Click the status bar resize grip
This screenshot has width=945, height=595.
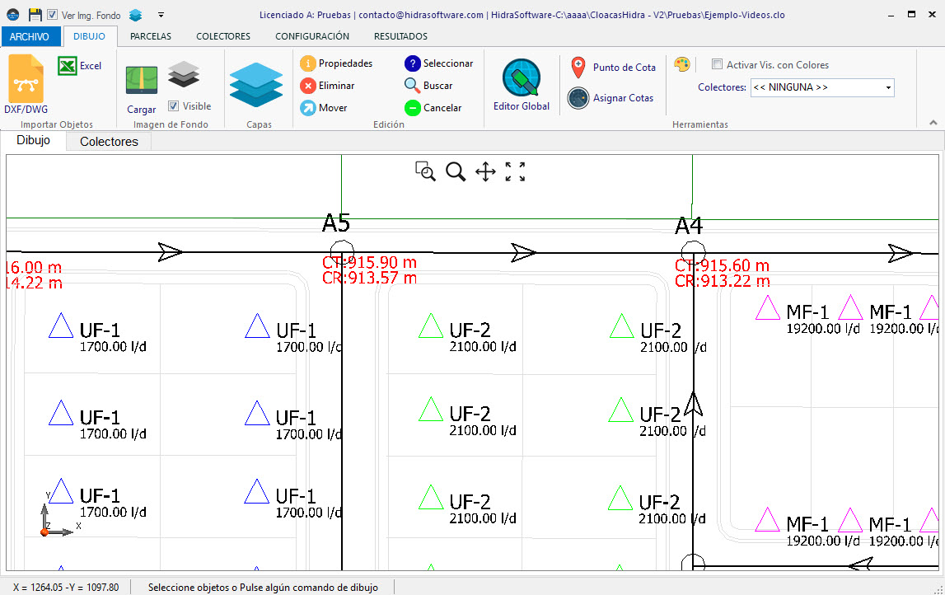click(938, 588)
